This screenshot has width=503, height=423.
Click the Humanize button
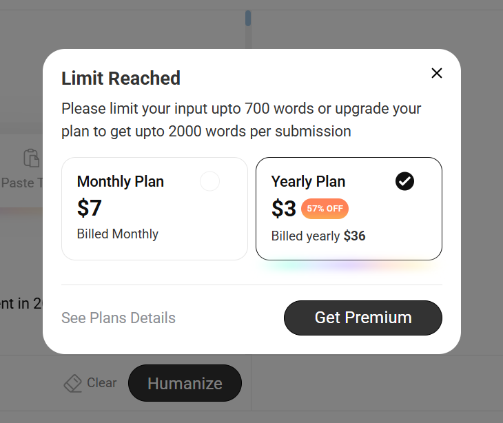click(x=185, y=383)
